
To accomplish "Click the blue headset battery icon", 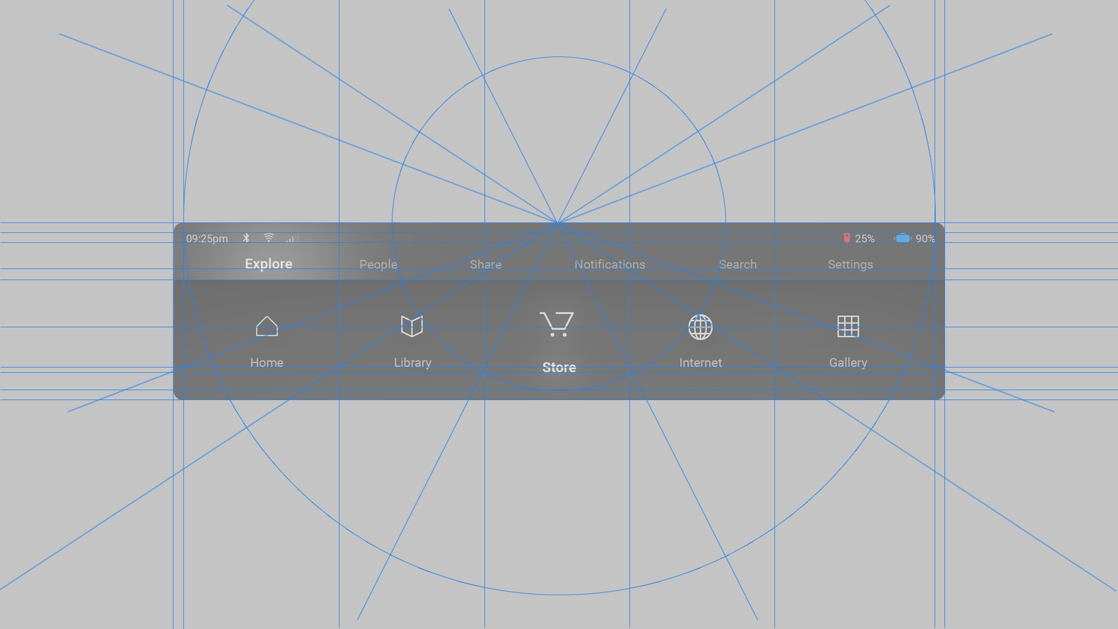I will pos(903,238).
